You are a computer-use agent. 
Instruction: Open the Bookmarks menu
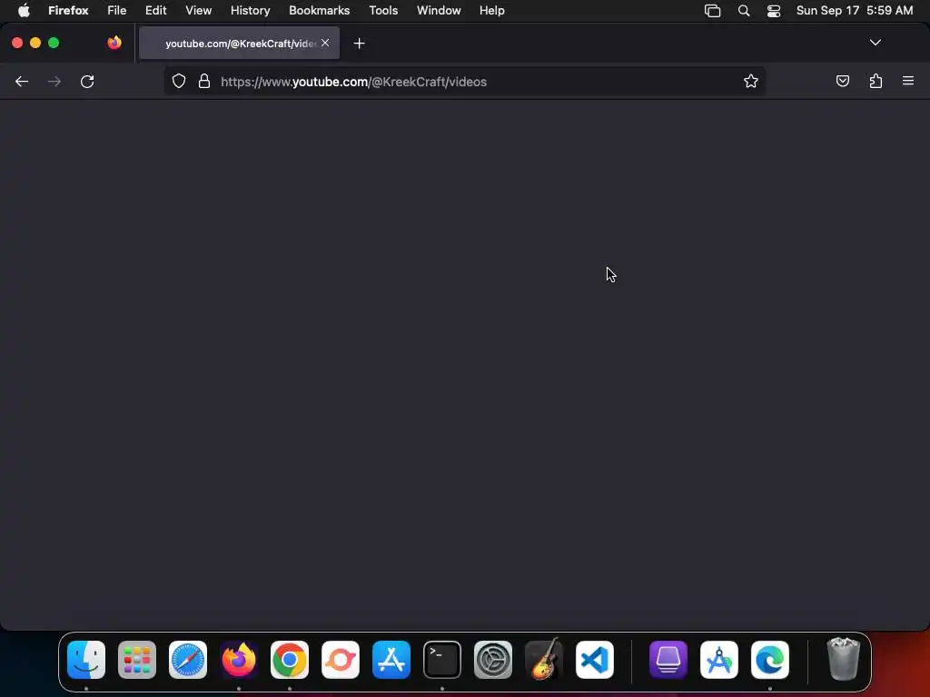319,11
